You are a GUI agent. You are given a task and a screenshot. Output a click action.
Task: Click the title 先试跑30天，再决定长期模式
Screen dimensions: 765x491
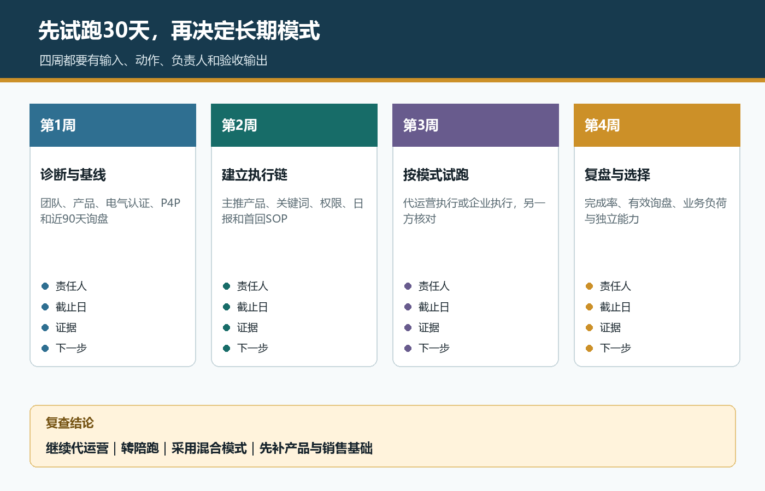tap(179, 31)
